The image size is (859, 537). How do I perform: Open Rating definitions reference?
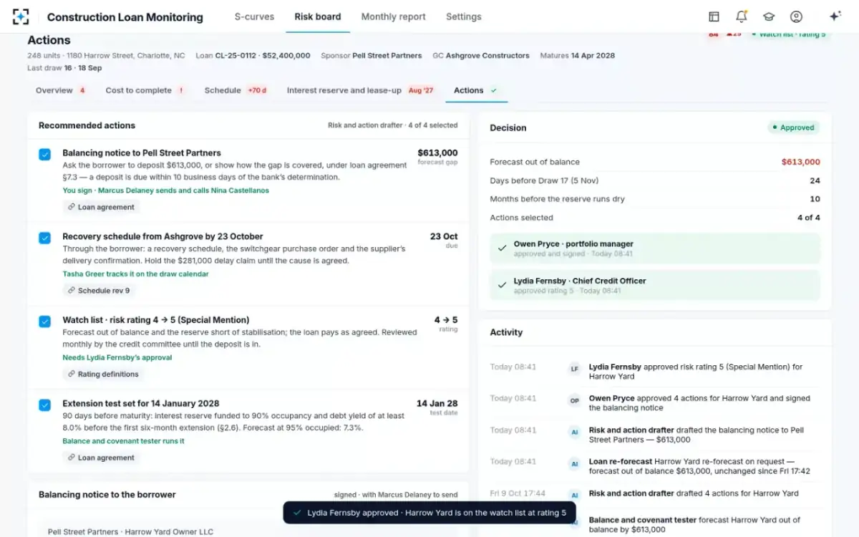(103, 374)
